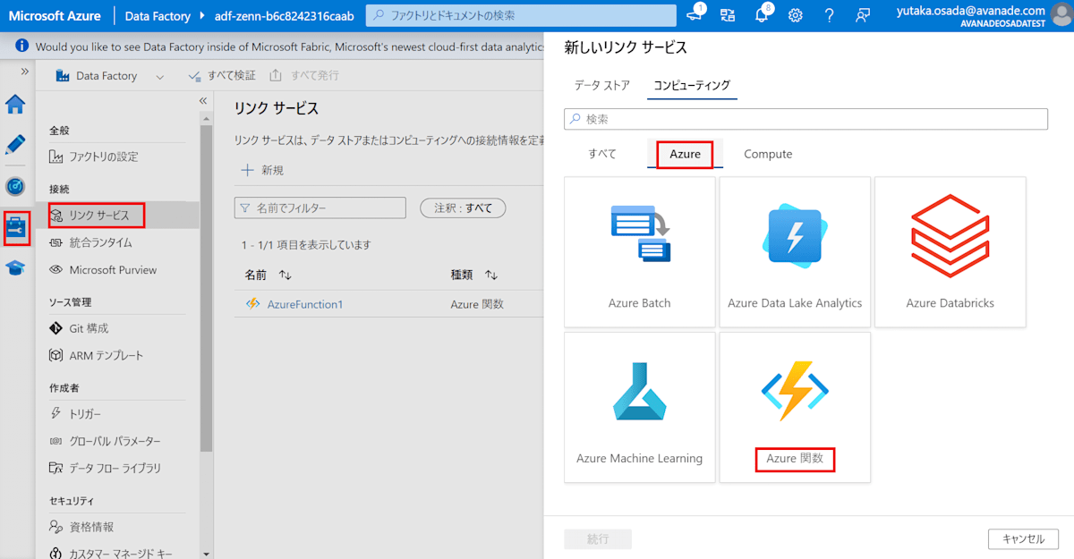Select the すべて category tab
The image size is (1074, 559).
tap(602, 154)
